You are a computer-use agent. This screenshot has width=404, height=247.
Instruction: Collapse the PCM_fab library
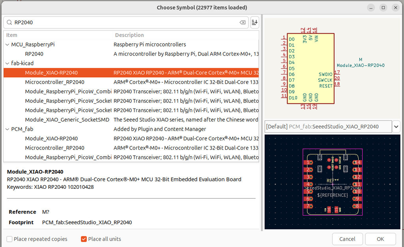(7, 129)
